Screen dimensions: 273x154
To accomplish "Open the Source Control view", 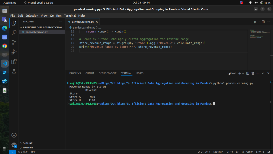I will pos(14,42).
